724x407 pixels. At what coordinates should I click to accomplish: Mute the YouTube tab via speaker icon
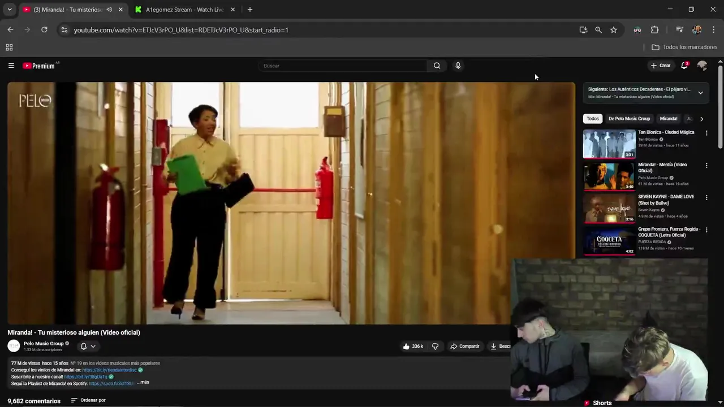tap(109, 10)
